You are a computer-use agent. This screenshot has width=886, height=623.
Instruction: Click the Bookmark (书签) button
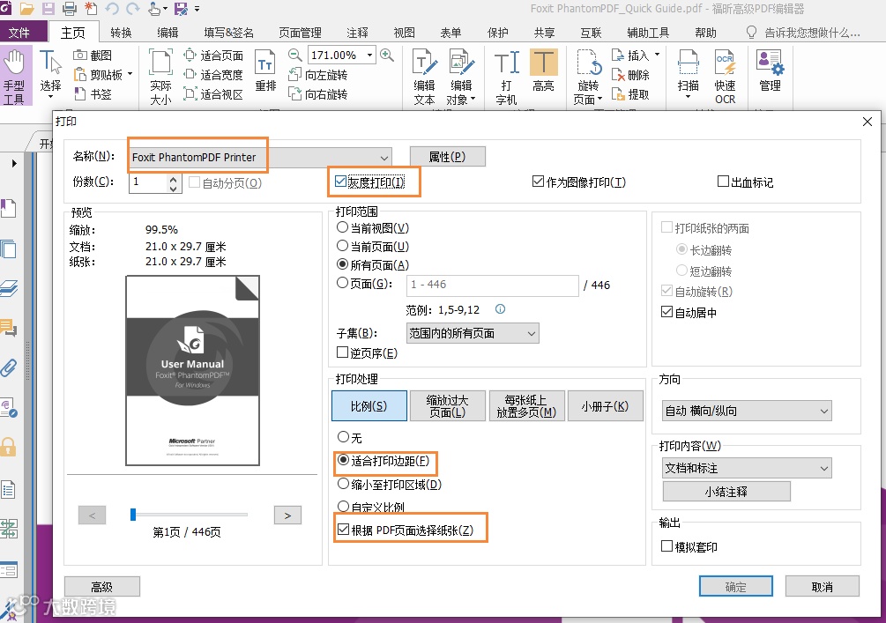coord(93,93)
